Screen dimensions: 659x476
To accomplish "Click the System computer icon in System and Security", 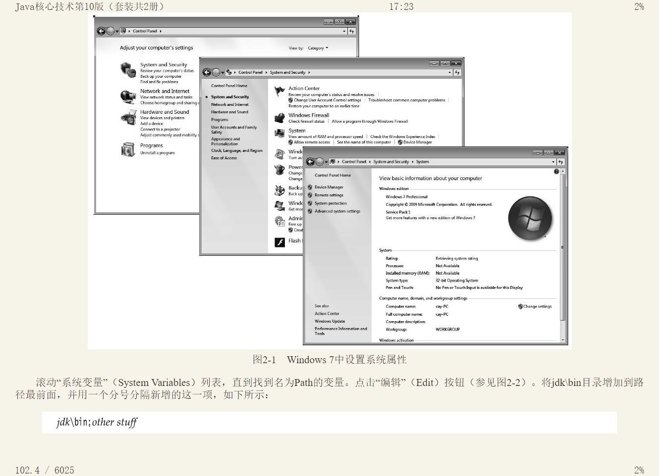I will (x=279, y=133).
